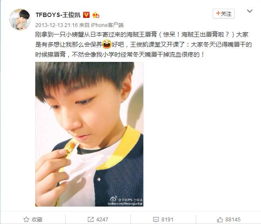Click the TFBOYS-王俊凯 username link

click(x=58, y=15)
